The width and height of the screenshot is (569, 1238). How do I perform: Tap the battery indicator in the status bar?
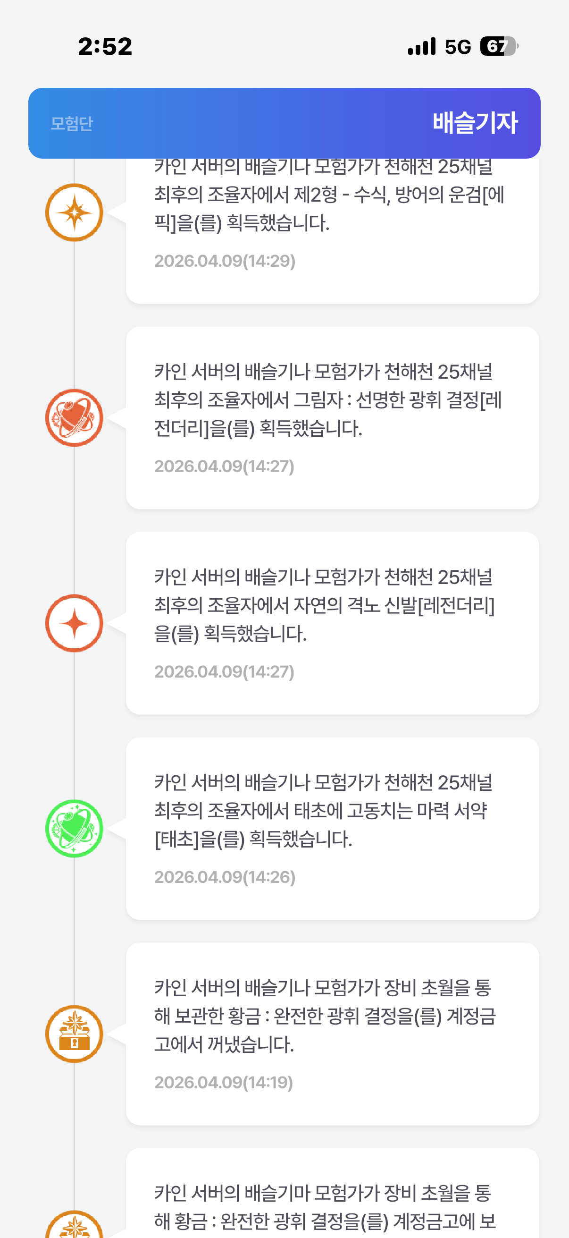(x=498, y=47)
